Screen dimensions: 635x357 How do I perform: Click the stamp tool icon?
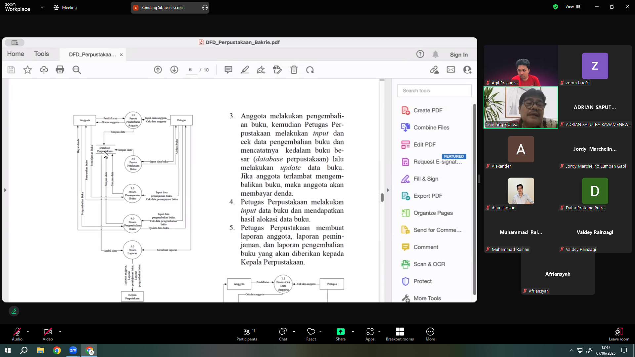[x=277, y=70]
